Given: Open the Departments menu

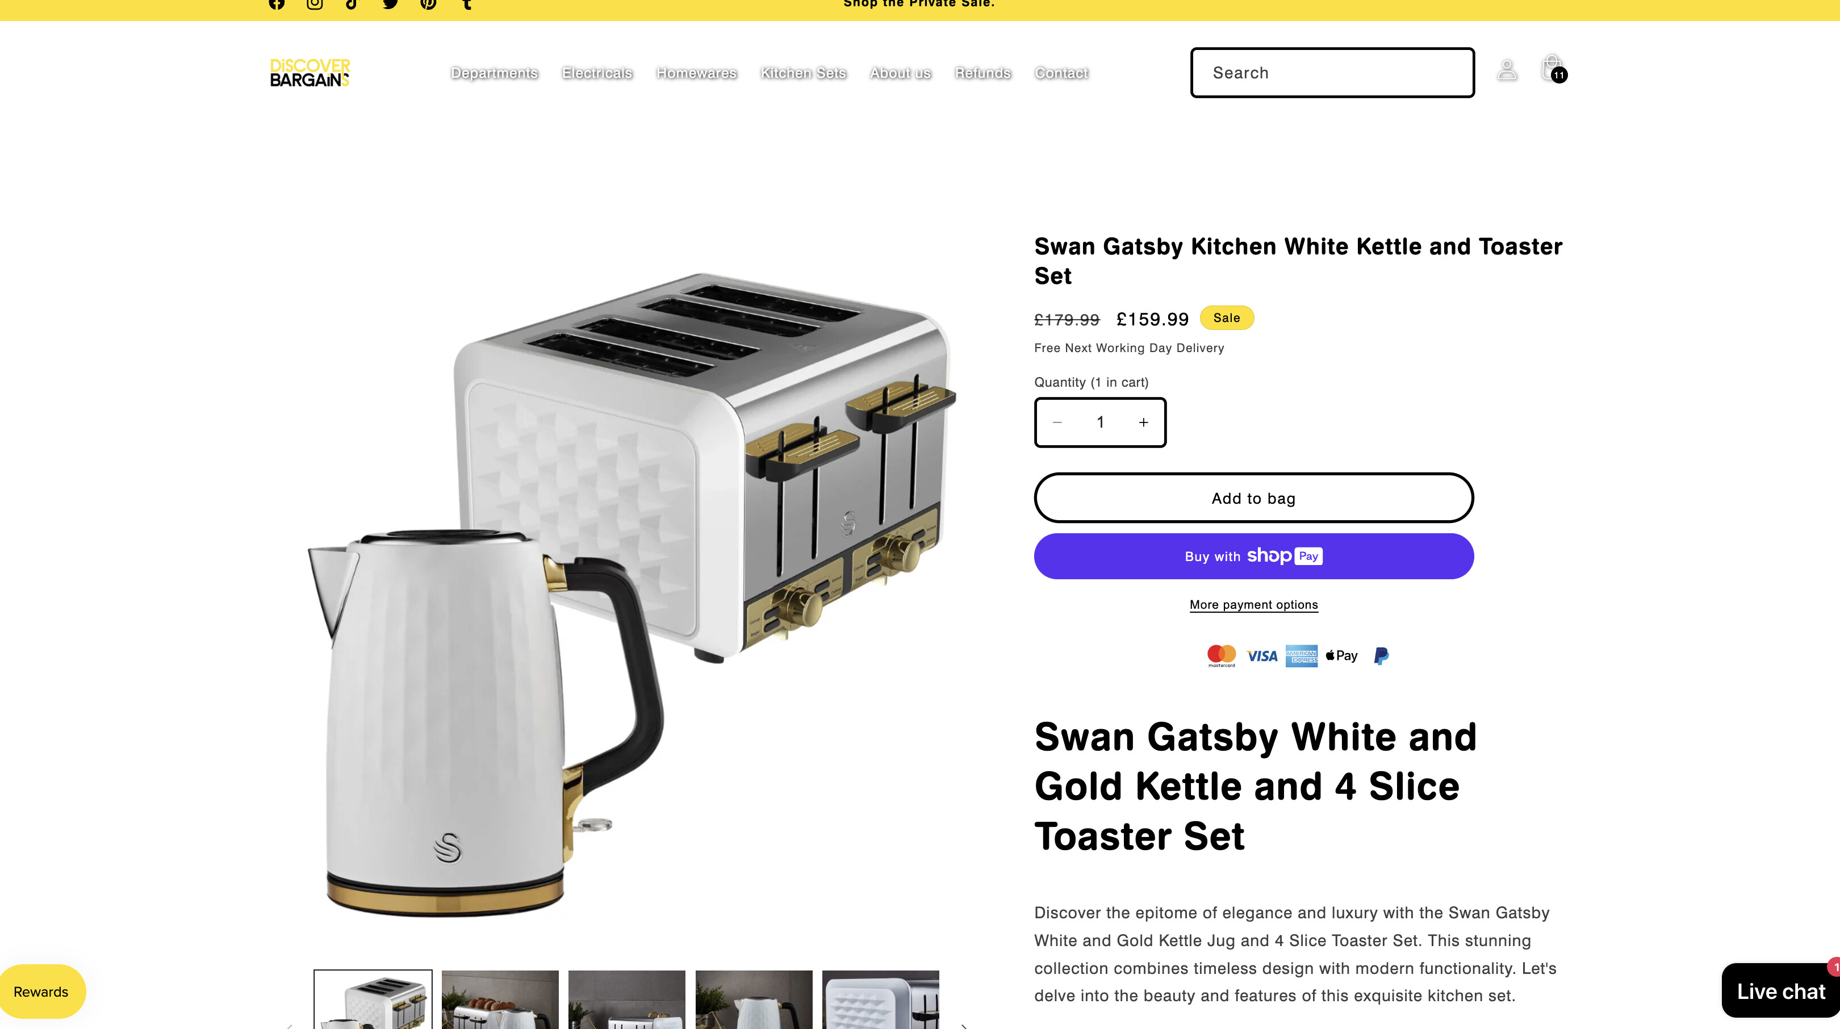Looking at the screenshot, I should (494, 73).
